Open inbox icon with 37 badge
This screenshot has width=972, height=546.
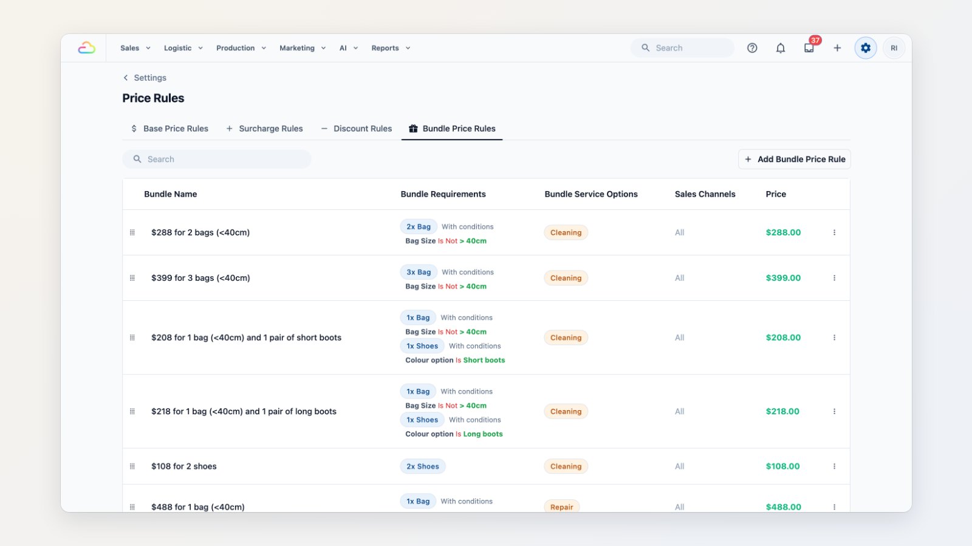click(x=809, y=48)
